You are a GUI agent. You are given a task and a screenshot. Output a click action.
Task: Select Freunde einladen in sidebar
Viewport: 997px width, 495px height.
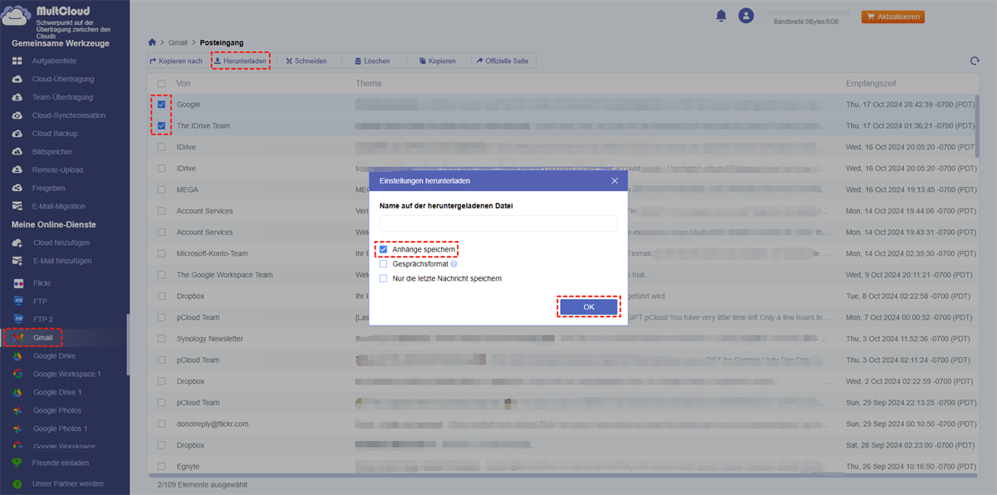[x=60, y=463]
